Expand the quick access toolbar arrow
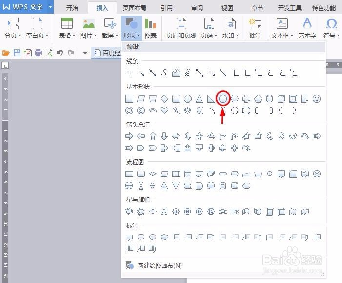 coord(85,53)
